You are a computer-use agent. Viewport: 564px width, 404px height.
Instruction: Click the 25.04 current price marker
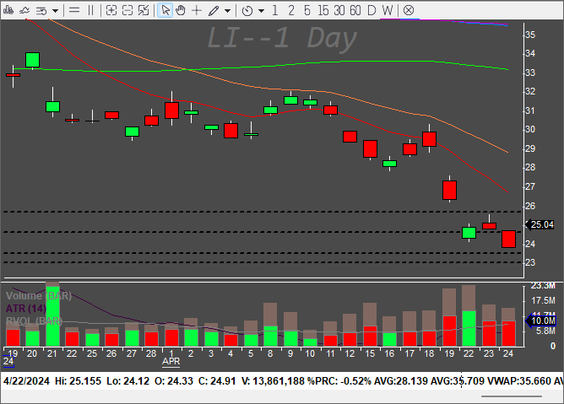(540, 224)
